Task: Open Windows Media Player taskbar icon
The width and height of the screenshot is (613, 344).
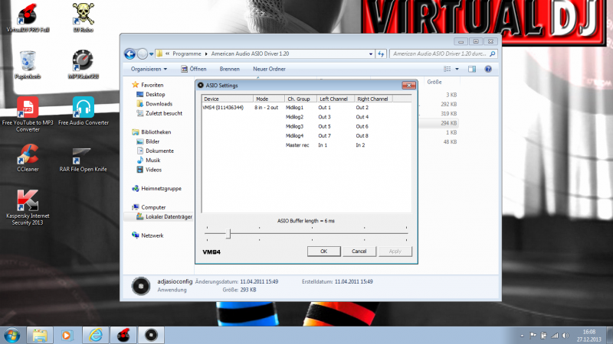Action: (x=67, y=335)
